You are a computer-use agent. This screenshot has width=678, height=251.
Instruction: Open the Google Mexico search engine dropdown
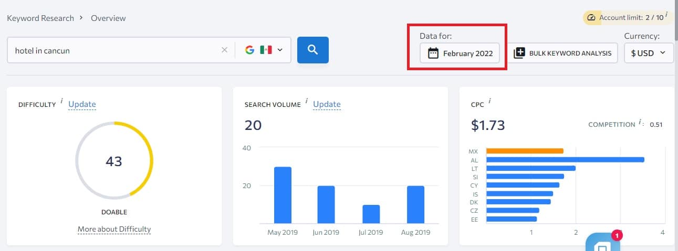[264, 50]
